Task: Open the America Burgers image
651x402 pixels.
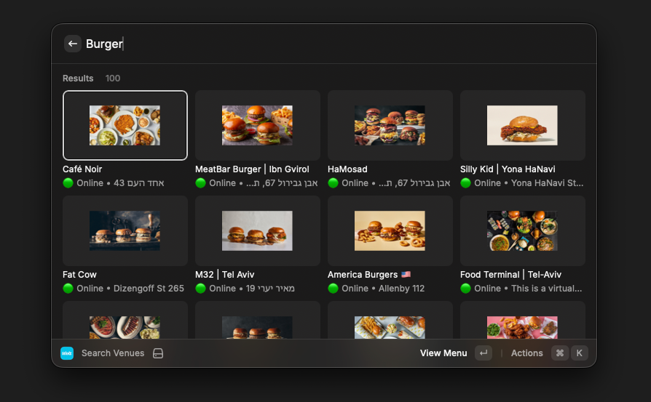Action: [x=390, y=230]
